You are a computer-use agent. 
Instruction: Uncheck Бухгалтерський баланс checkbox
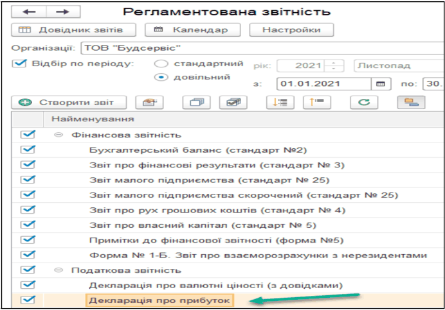(28, 150)
